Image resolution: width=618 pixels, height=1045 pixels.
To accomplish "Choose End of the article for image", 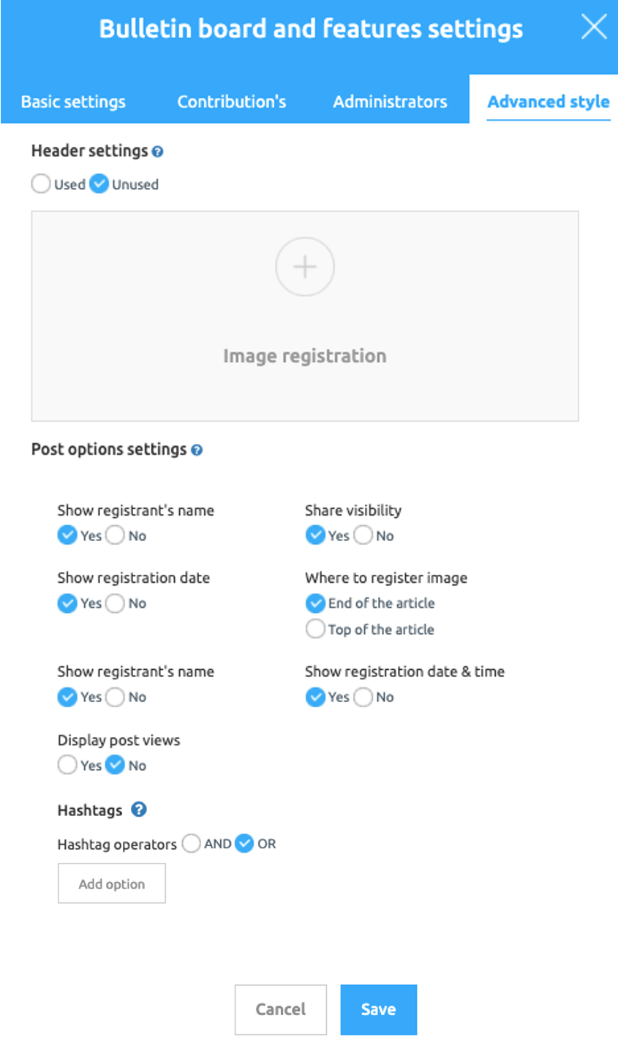I will pyautogui.click(x=315, y=603).
